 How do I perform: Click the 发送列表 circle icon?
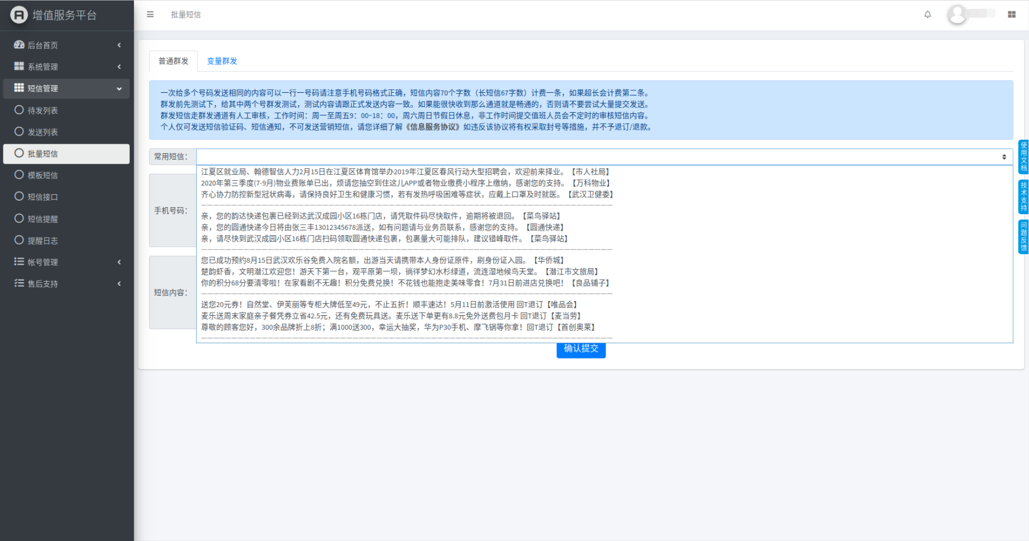pyautogui.click(x=18, y=131)
